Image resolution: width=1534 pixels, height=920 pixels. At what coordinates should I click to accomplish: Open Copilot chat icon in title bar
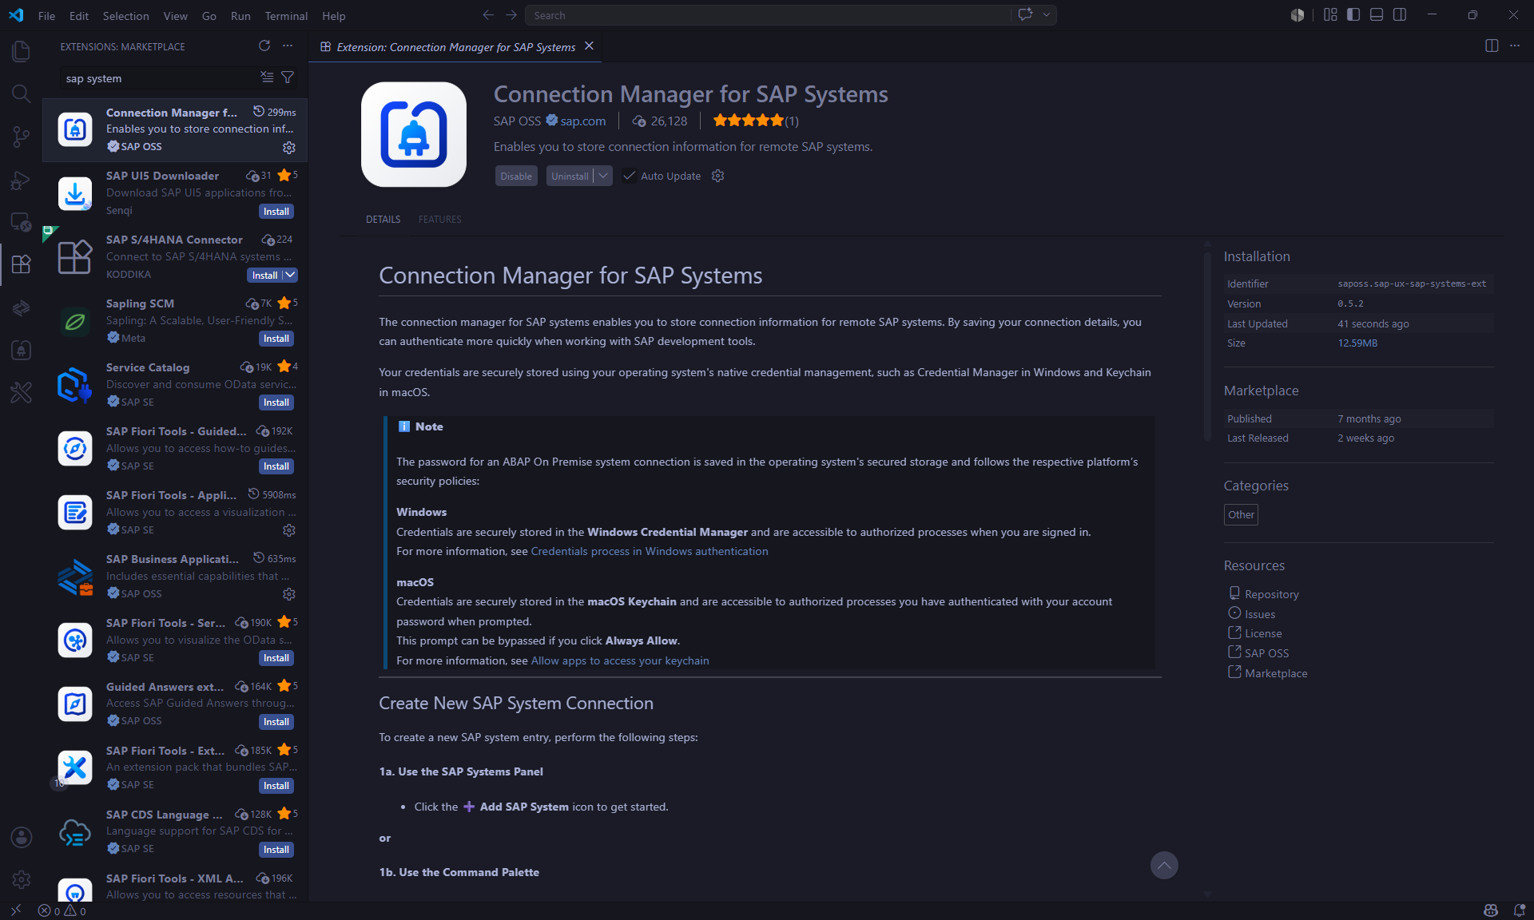pos(1026,15)
